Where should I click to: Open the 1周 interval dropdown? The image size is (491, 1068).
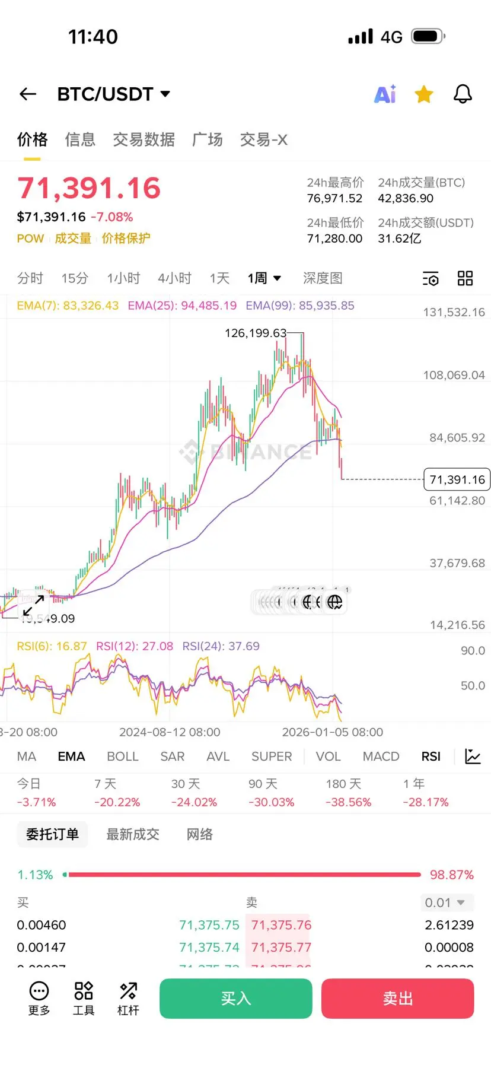click(264, 278)
